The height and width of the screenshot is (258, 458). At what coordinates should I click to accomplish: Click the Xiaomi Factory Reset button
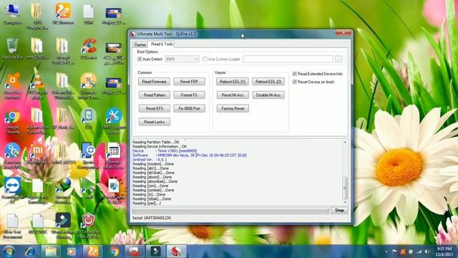233,108
